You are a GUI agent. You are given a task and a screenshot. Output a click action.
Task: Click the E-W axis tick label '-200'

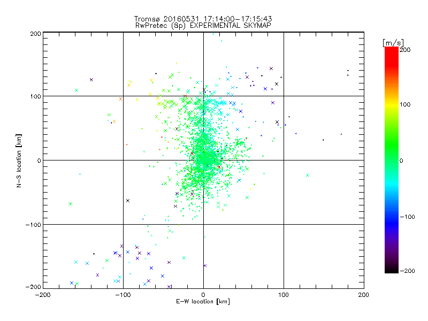[43, 295]
